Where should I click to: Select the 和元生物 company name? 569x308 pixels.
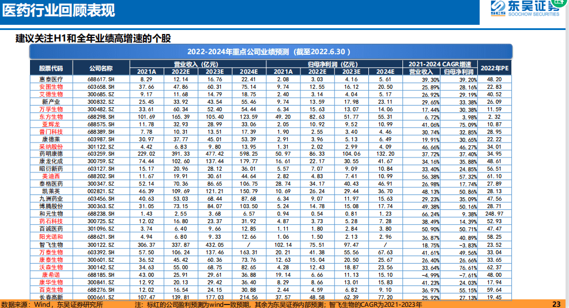click(x=51, y=213)
